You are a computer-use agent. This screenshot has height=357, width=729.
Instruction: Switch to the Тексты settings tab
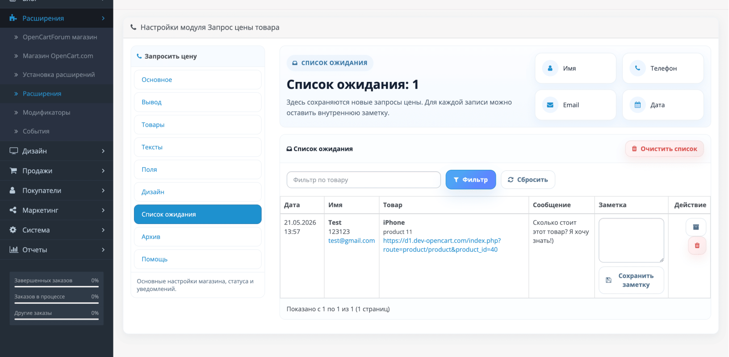(x=198, y=147)
